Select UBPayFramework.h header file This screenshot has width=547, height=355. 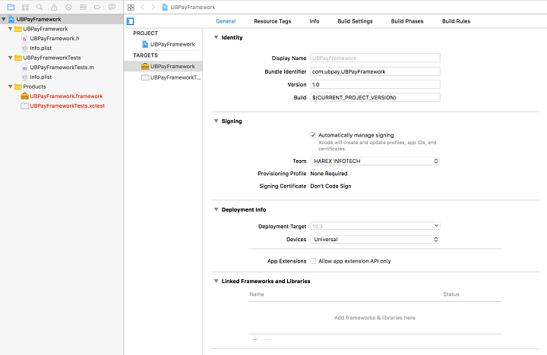click(55, 39)
